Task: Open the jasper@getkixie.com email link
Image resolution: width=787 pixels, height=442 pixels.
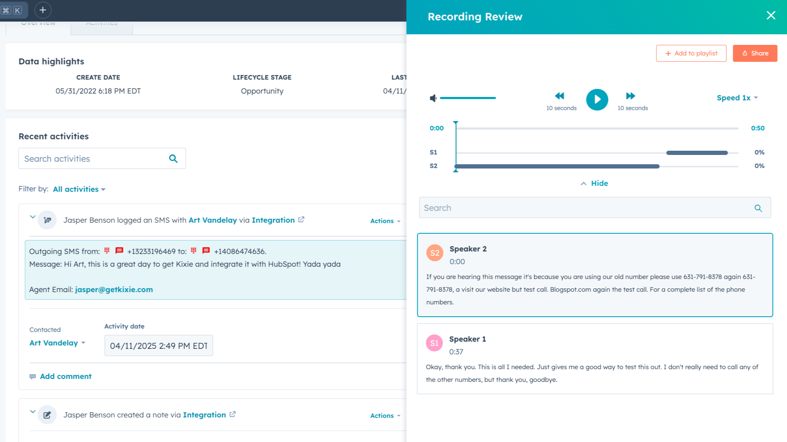Action: click(114, 290)
